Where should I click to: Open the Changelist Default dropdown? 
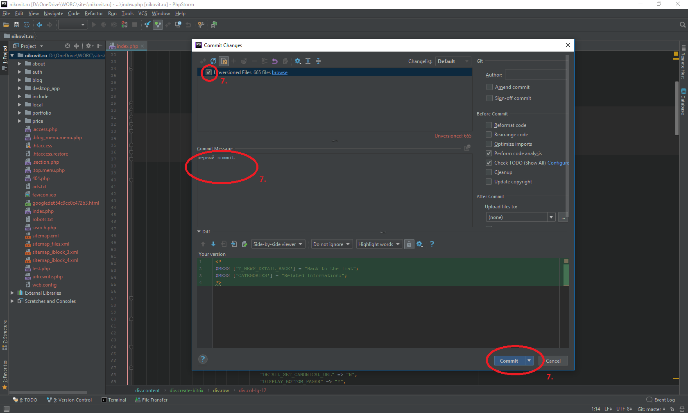[453, 61]
